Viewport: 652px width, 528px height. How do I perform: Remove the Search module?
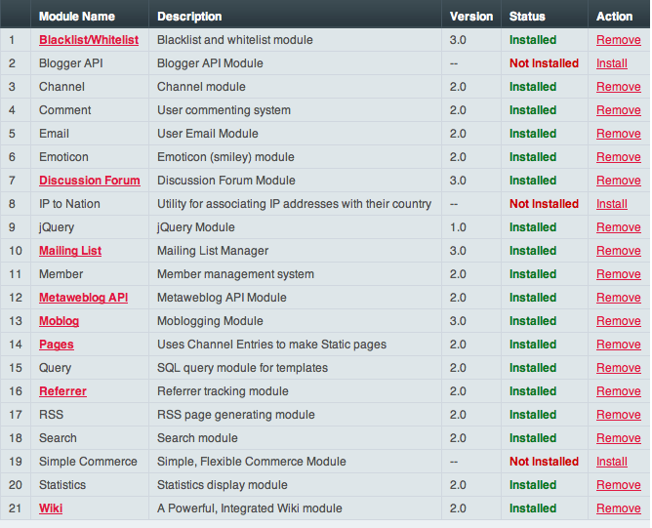click(x=618, y=438)
